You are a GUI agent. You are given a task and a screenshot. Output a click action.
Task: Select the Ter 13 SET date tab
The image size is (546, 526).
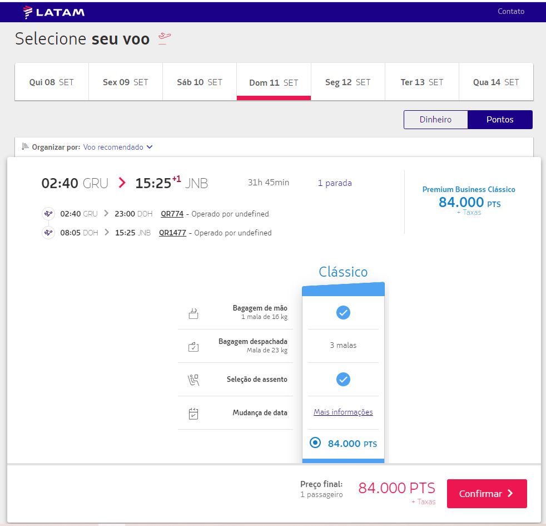pos(422,82)
